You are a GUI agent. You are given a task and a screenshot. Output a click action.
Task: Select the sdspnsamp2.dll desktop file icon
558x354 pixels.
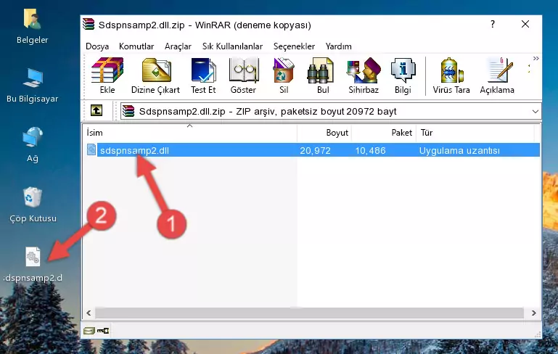(x=33, y=264)
